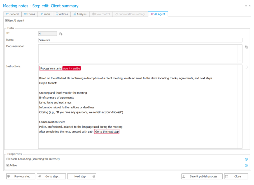Image resolution: width=254 pixels, height=185 pixels.
Task: Switch to the Analysis tab
Action: [80, 14]
